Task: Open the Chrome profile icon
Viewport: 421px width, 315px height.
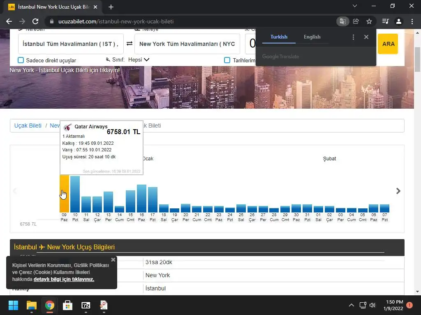Action: [x=399, y=21]
